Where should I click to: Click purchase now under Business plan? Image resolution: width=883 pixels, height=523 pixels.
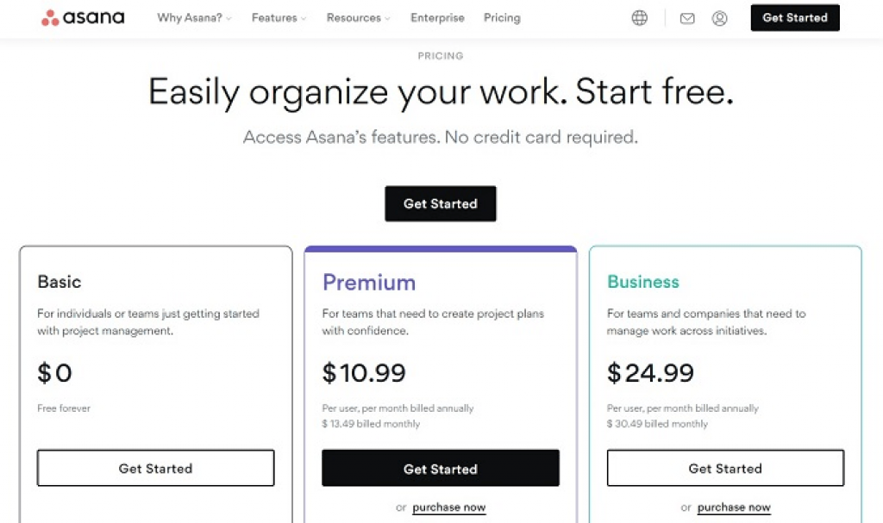(734, 507)
